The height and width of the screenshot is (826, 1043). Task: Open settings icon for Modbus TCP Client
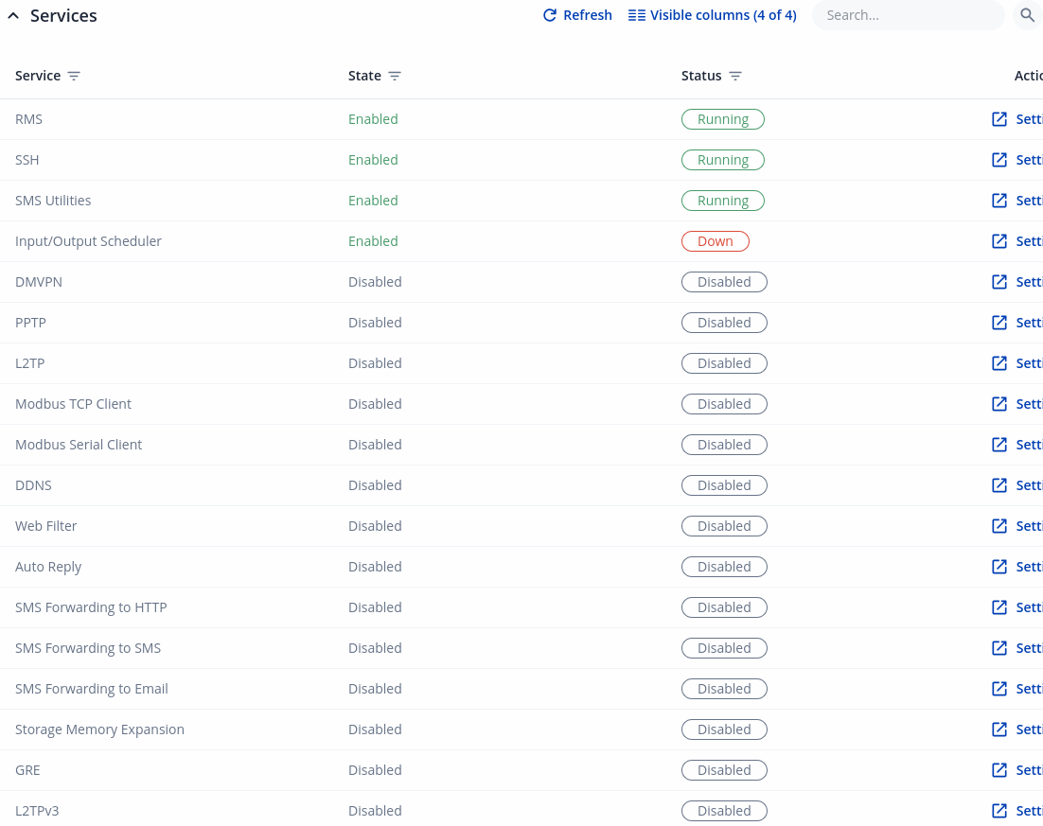click(x=999, y=404)
